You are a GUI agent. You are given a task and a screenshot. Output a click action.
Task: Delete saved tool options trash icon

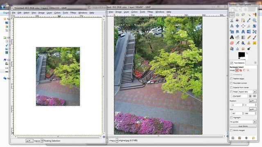pyautogui.click(x=246, y=138)
